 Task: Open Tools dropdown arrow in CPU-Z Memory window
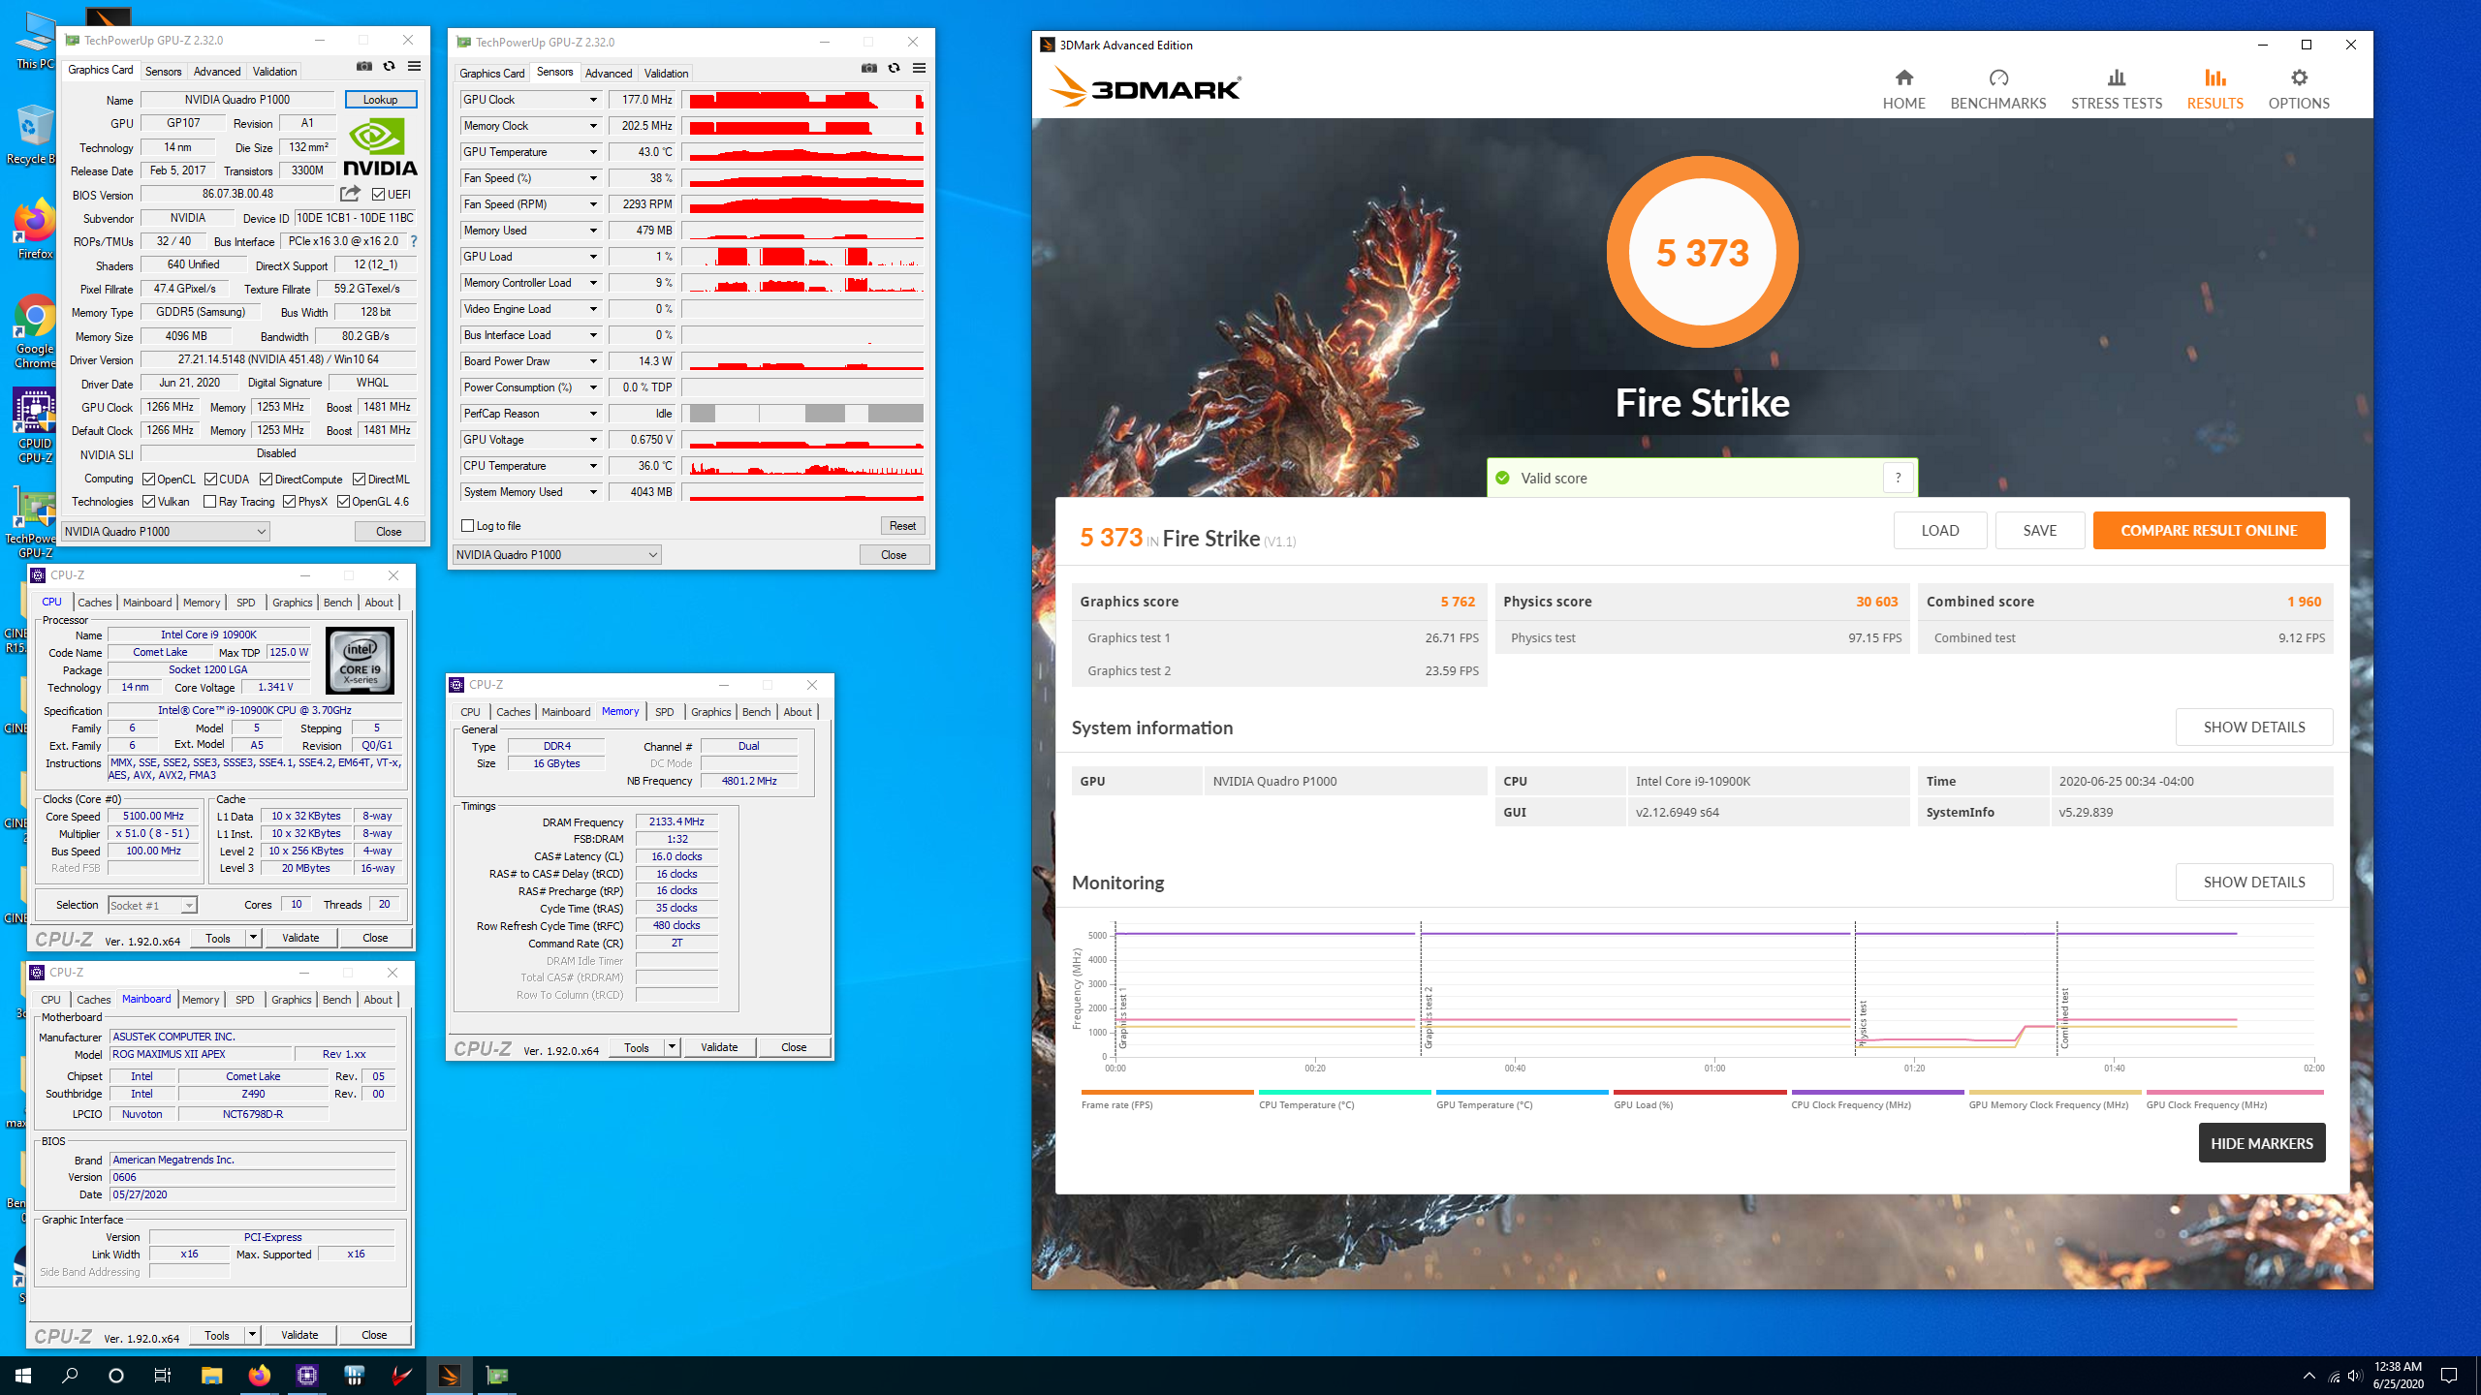click(671, 1047)
